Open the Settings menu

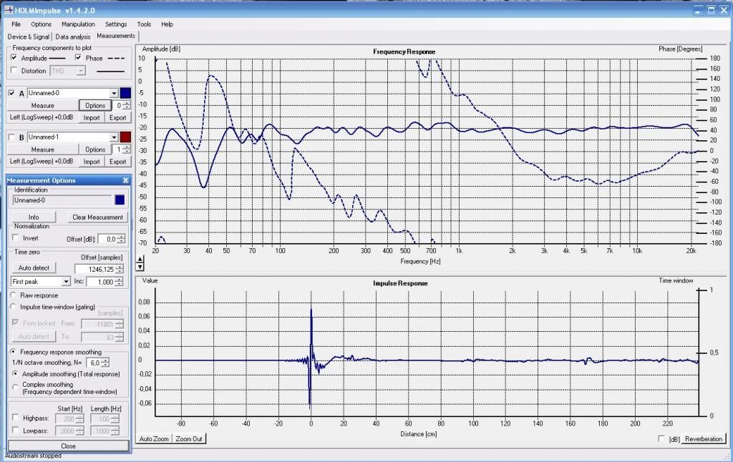[x=116, y=24]
